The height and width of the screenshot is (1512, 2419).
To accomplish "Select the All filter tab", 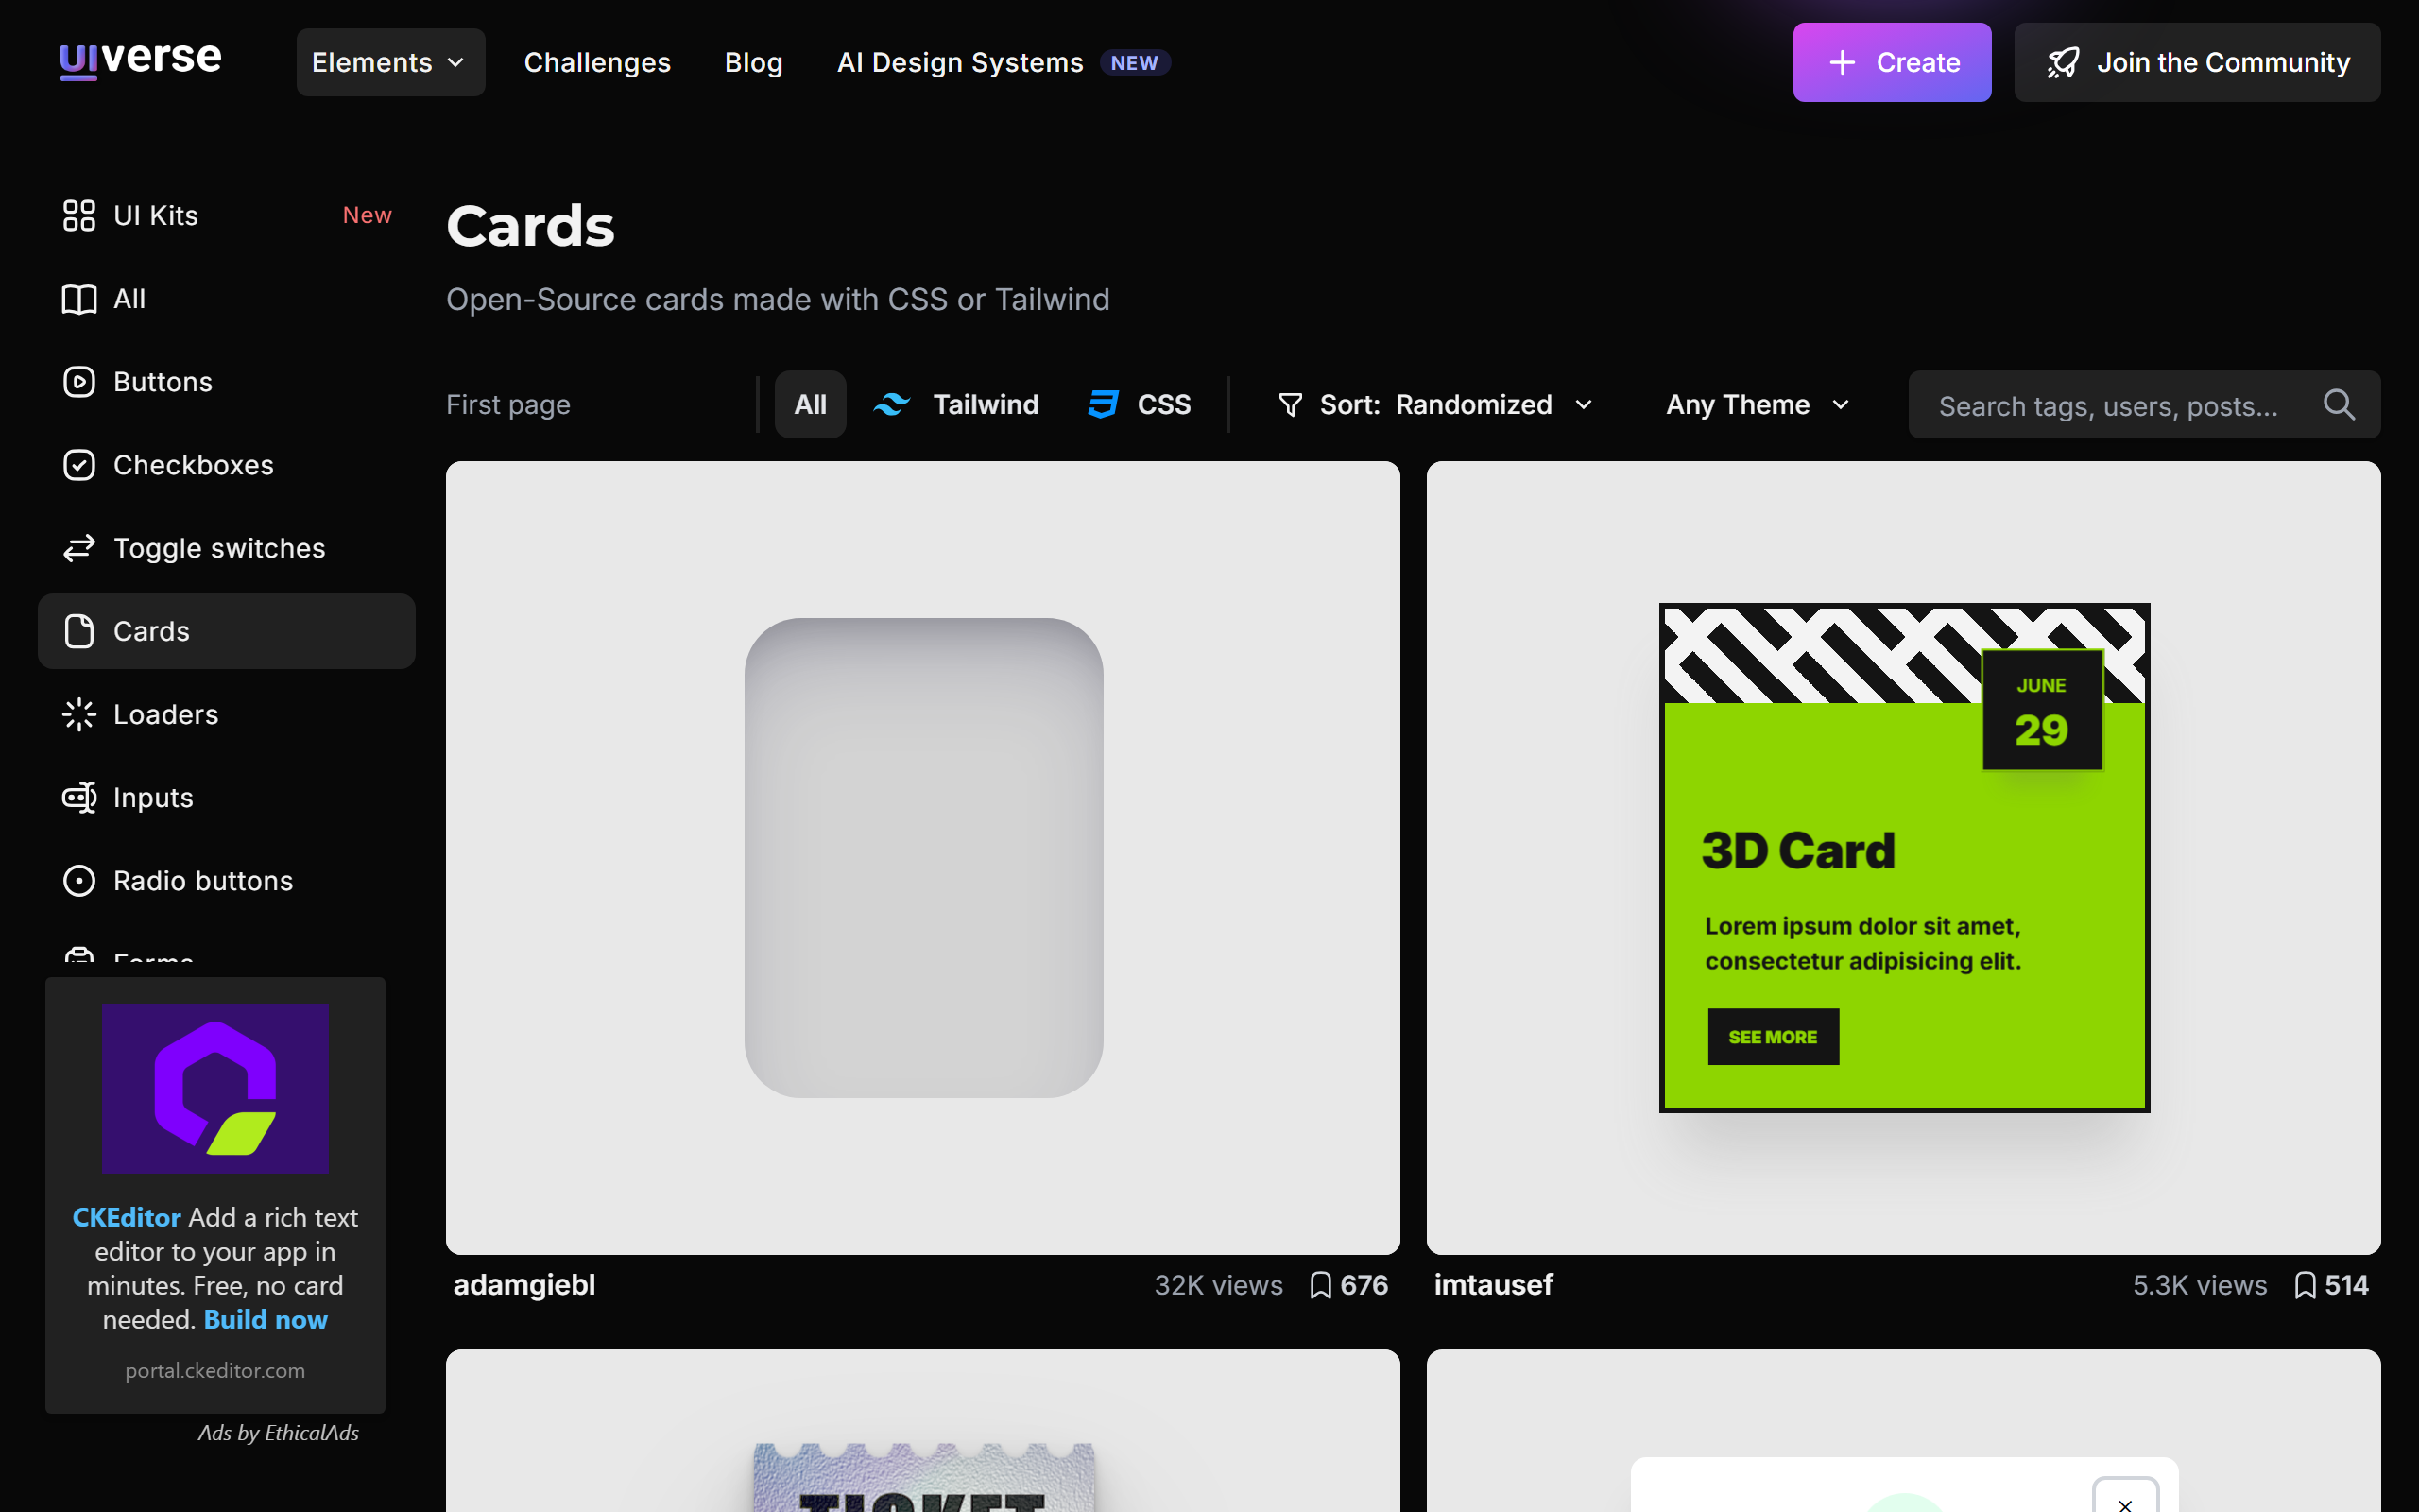I will click(x=811, y=404).
